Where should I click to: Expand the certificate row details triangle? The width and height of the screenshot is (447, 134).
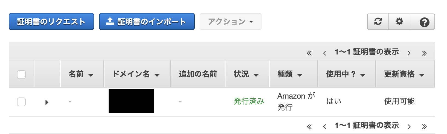tap(47, 102)
